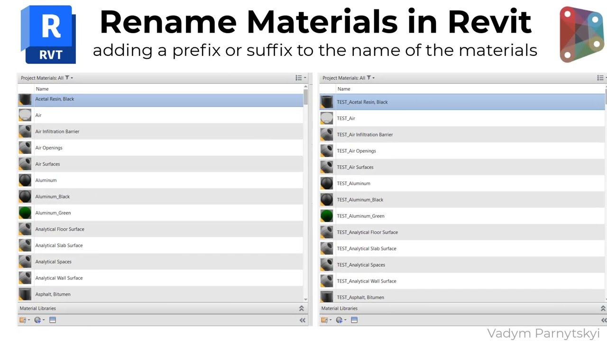Click scroll down arrow in left materials list

306,299
